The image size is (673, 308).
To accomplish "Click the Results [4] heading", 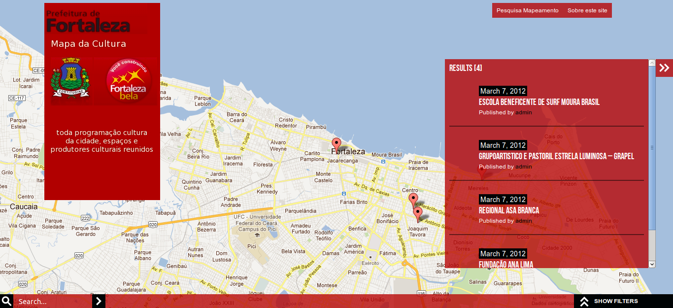I will click(466, 68).
